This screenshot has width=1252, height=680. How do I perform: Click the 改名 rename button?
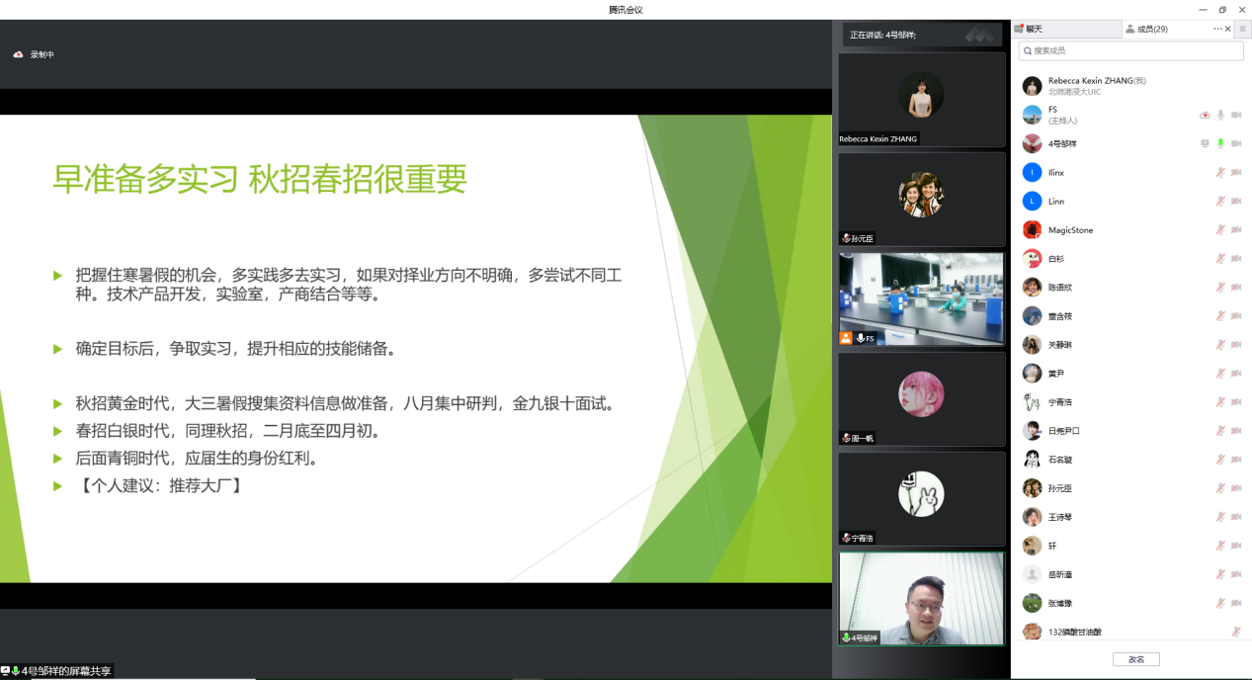(x=1136, y=659)
